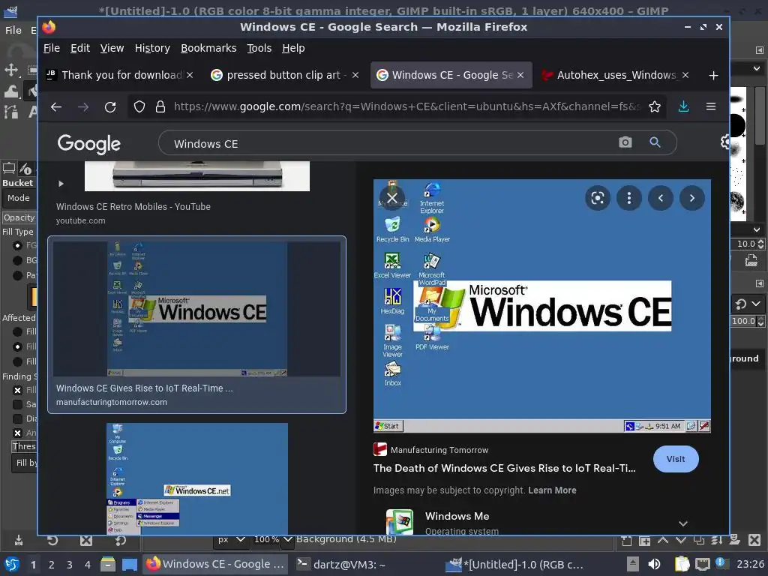The width and height of the screenshot is (768, 576).
Task: Select Pattern fill radio button
Action: (18, 275)
